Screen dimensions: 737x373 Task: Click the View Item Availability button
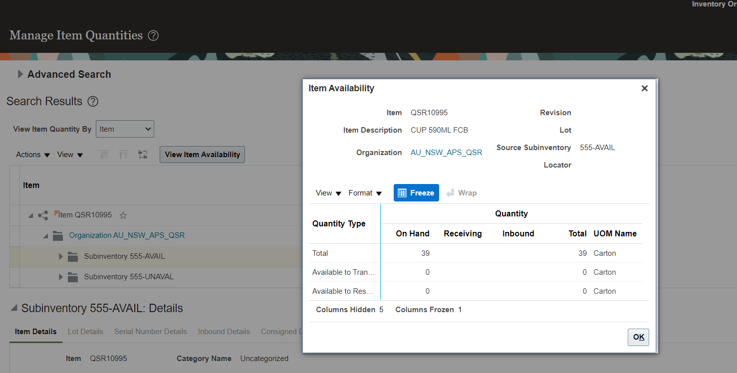(x=202, y=155)
